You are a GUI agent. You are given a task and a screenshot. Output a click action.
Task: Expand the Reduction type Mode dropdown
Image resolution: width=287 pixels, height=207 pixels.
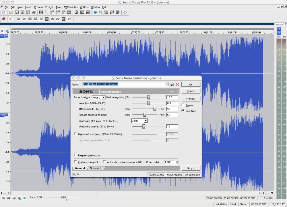103,98
